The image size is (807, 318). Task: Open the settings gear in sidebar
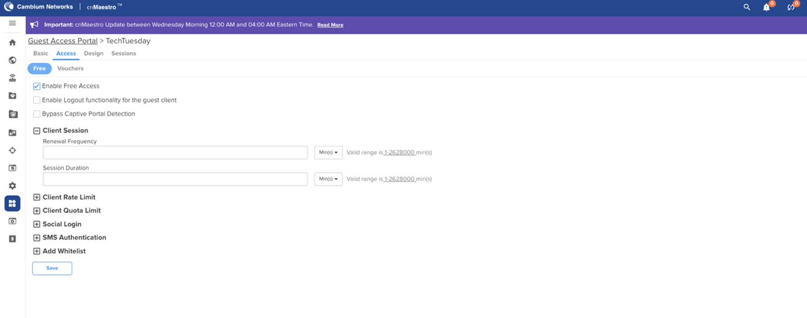(x=12, y=186)
